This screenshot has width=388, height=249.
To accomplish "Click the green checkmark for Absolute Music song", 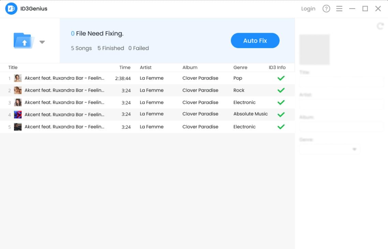I will 281,114.
